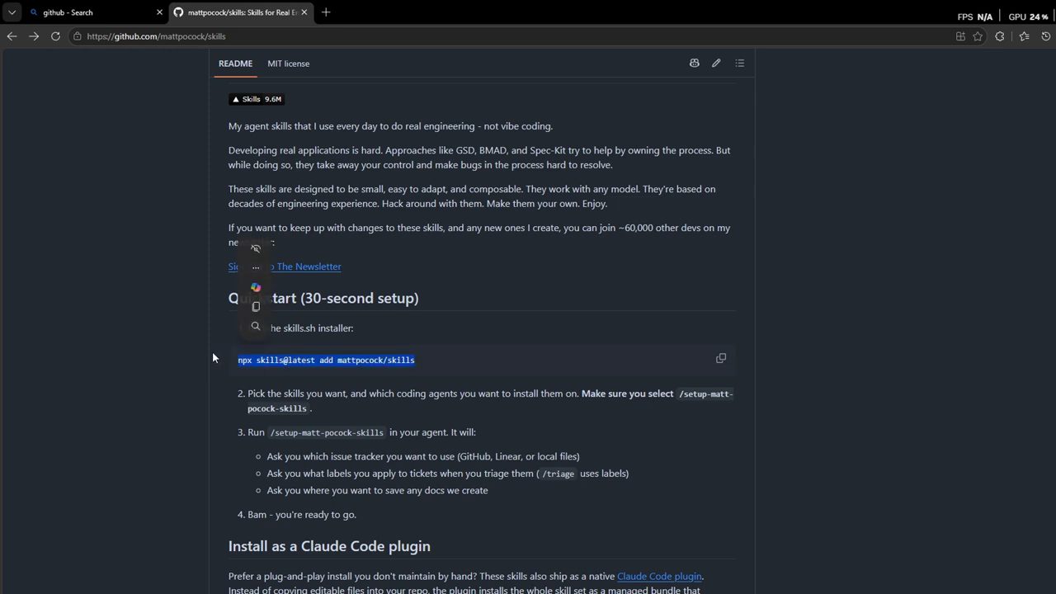Reload the page with the refresh icon
Screen dimensions: 1056x594
pyautogui.click(x=55, y=36)
